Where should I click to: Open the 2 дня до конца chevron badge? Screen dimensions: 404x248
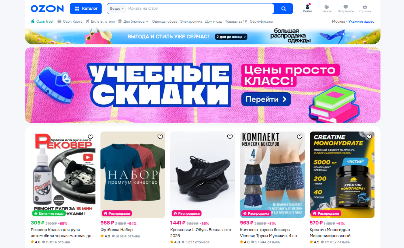[231, 37]
